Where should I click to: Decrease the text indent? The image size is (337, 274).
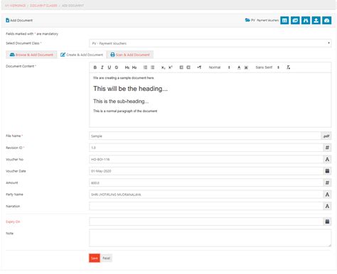tap(181, 67)
